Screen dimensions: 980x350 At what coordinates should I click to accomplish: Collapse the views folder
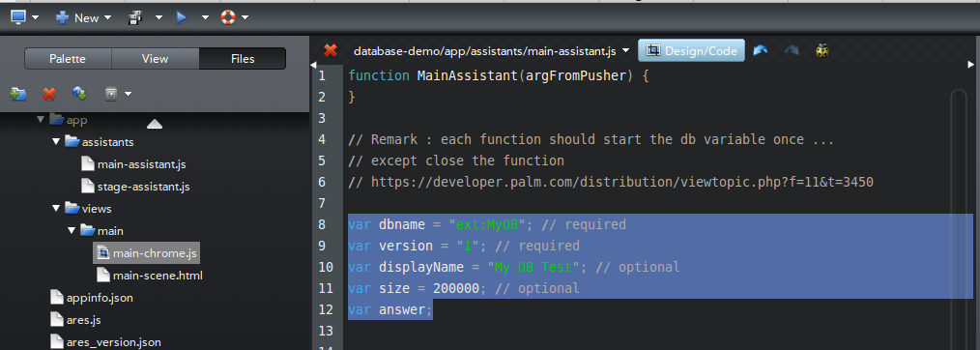(56, 208)
